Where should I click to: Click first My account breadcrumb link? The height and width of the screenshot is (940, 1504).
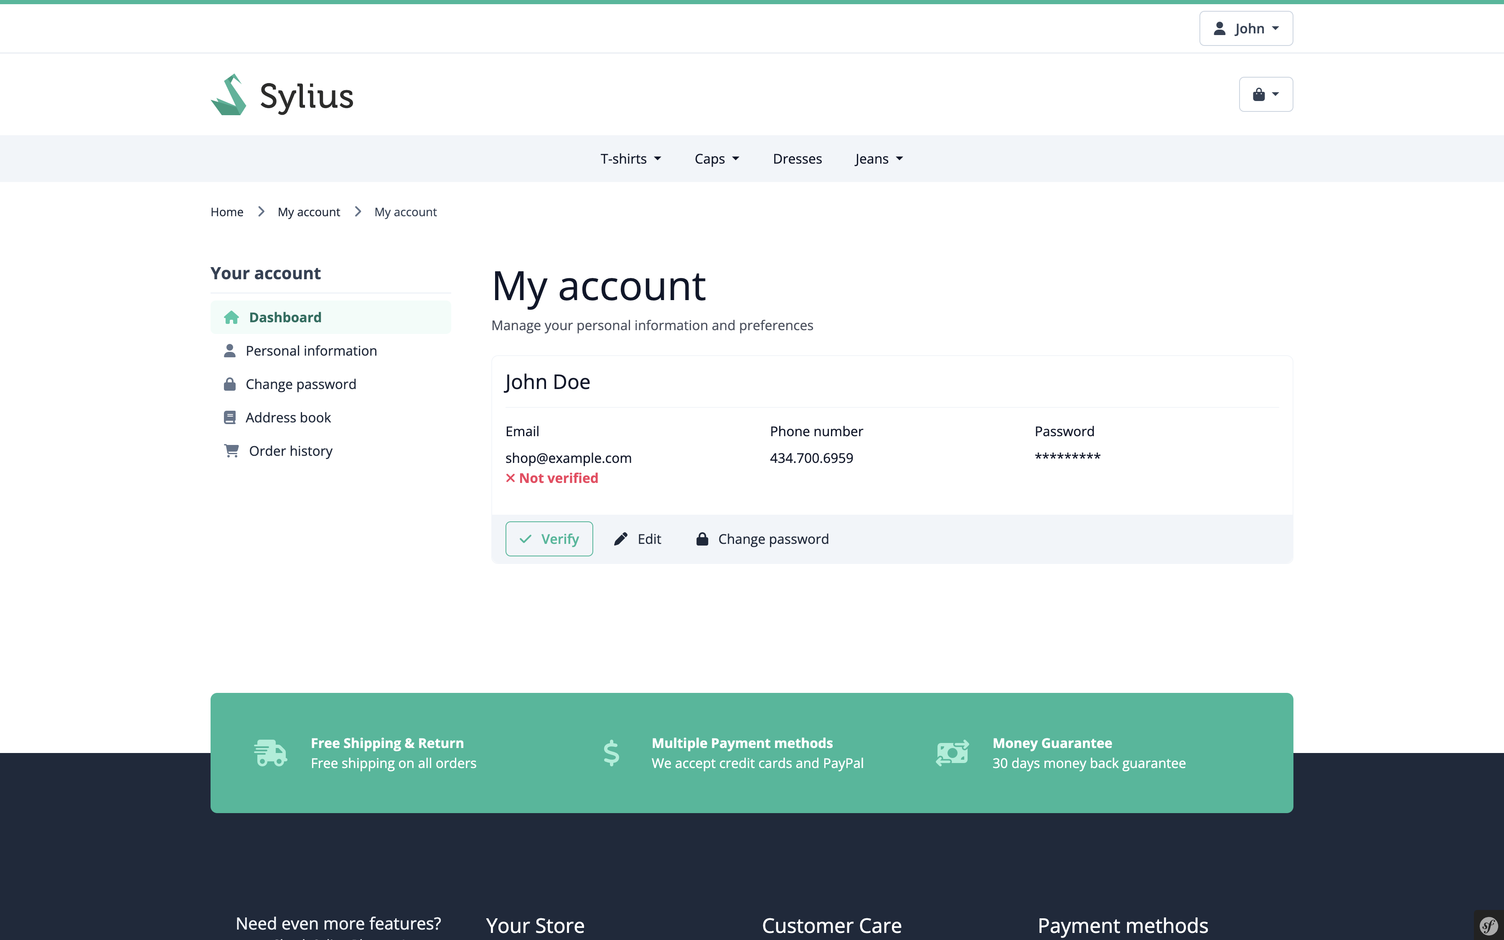[309, 212]
